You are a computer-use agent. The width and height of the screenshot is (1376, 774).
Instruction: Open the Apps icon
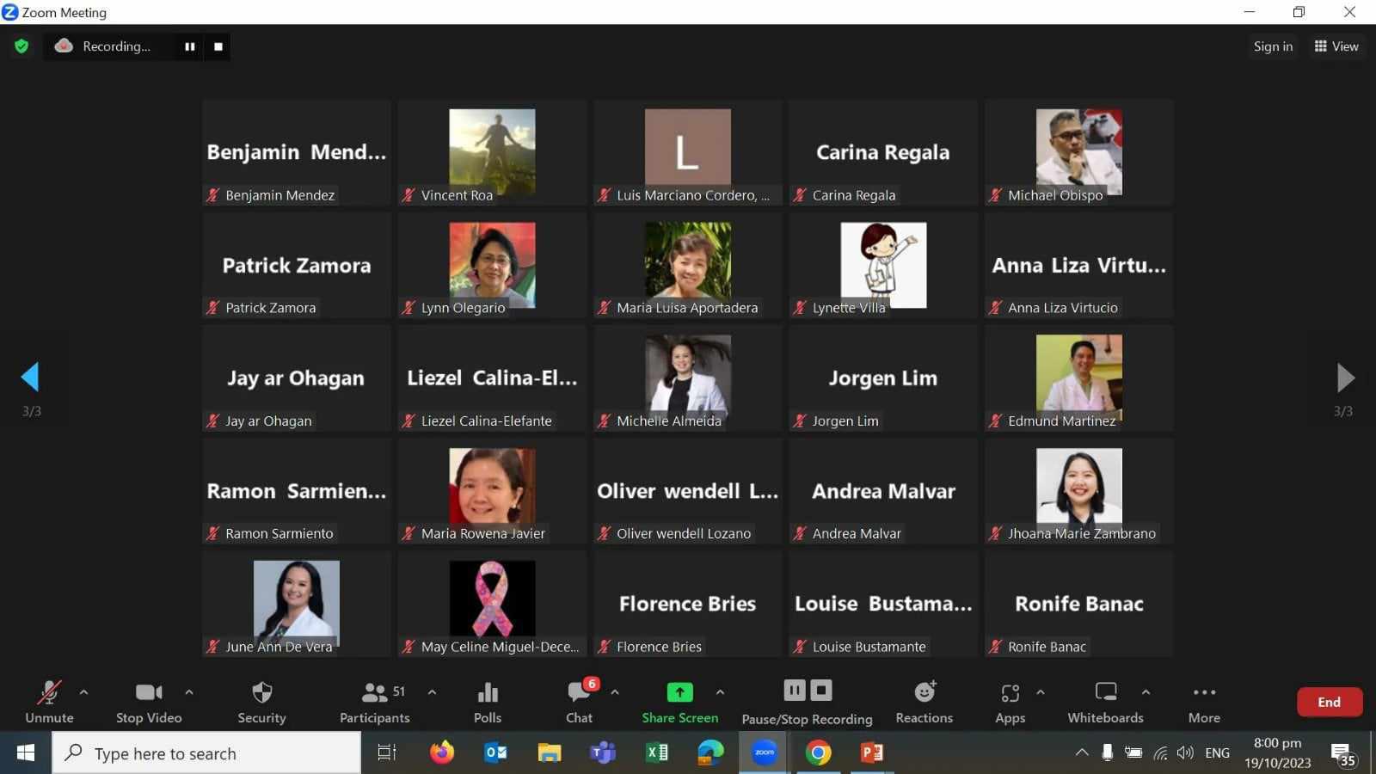click(x=1010, y=693)
